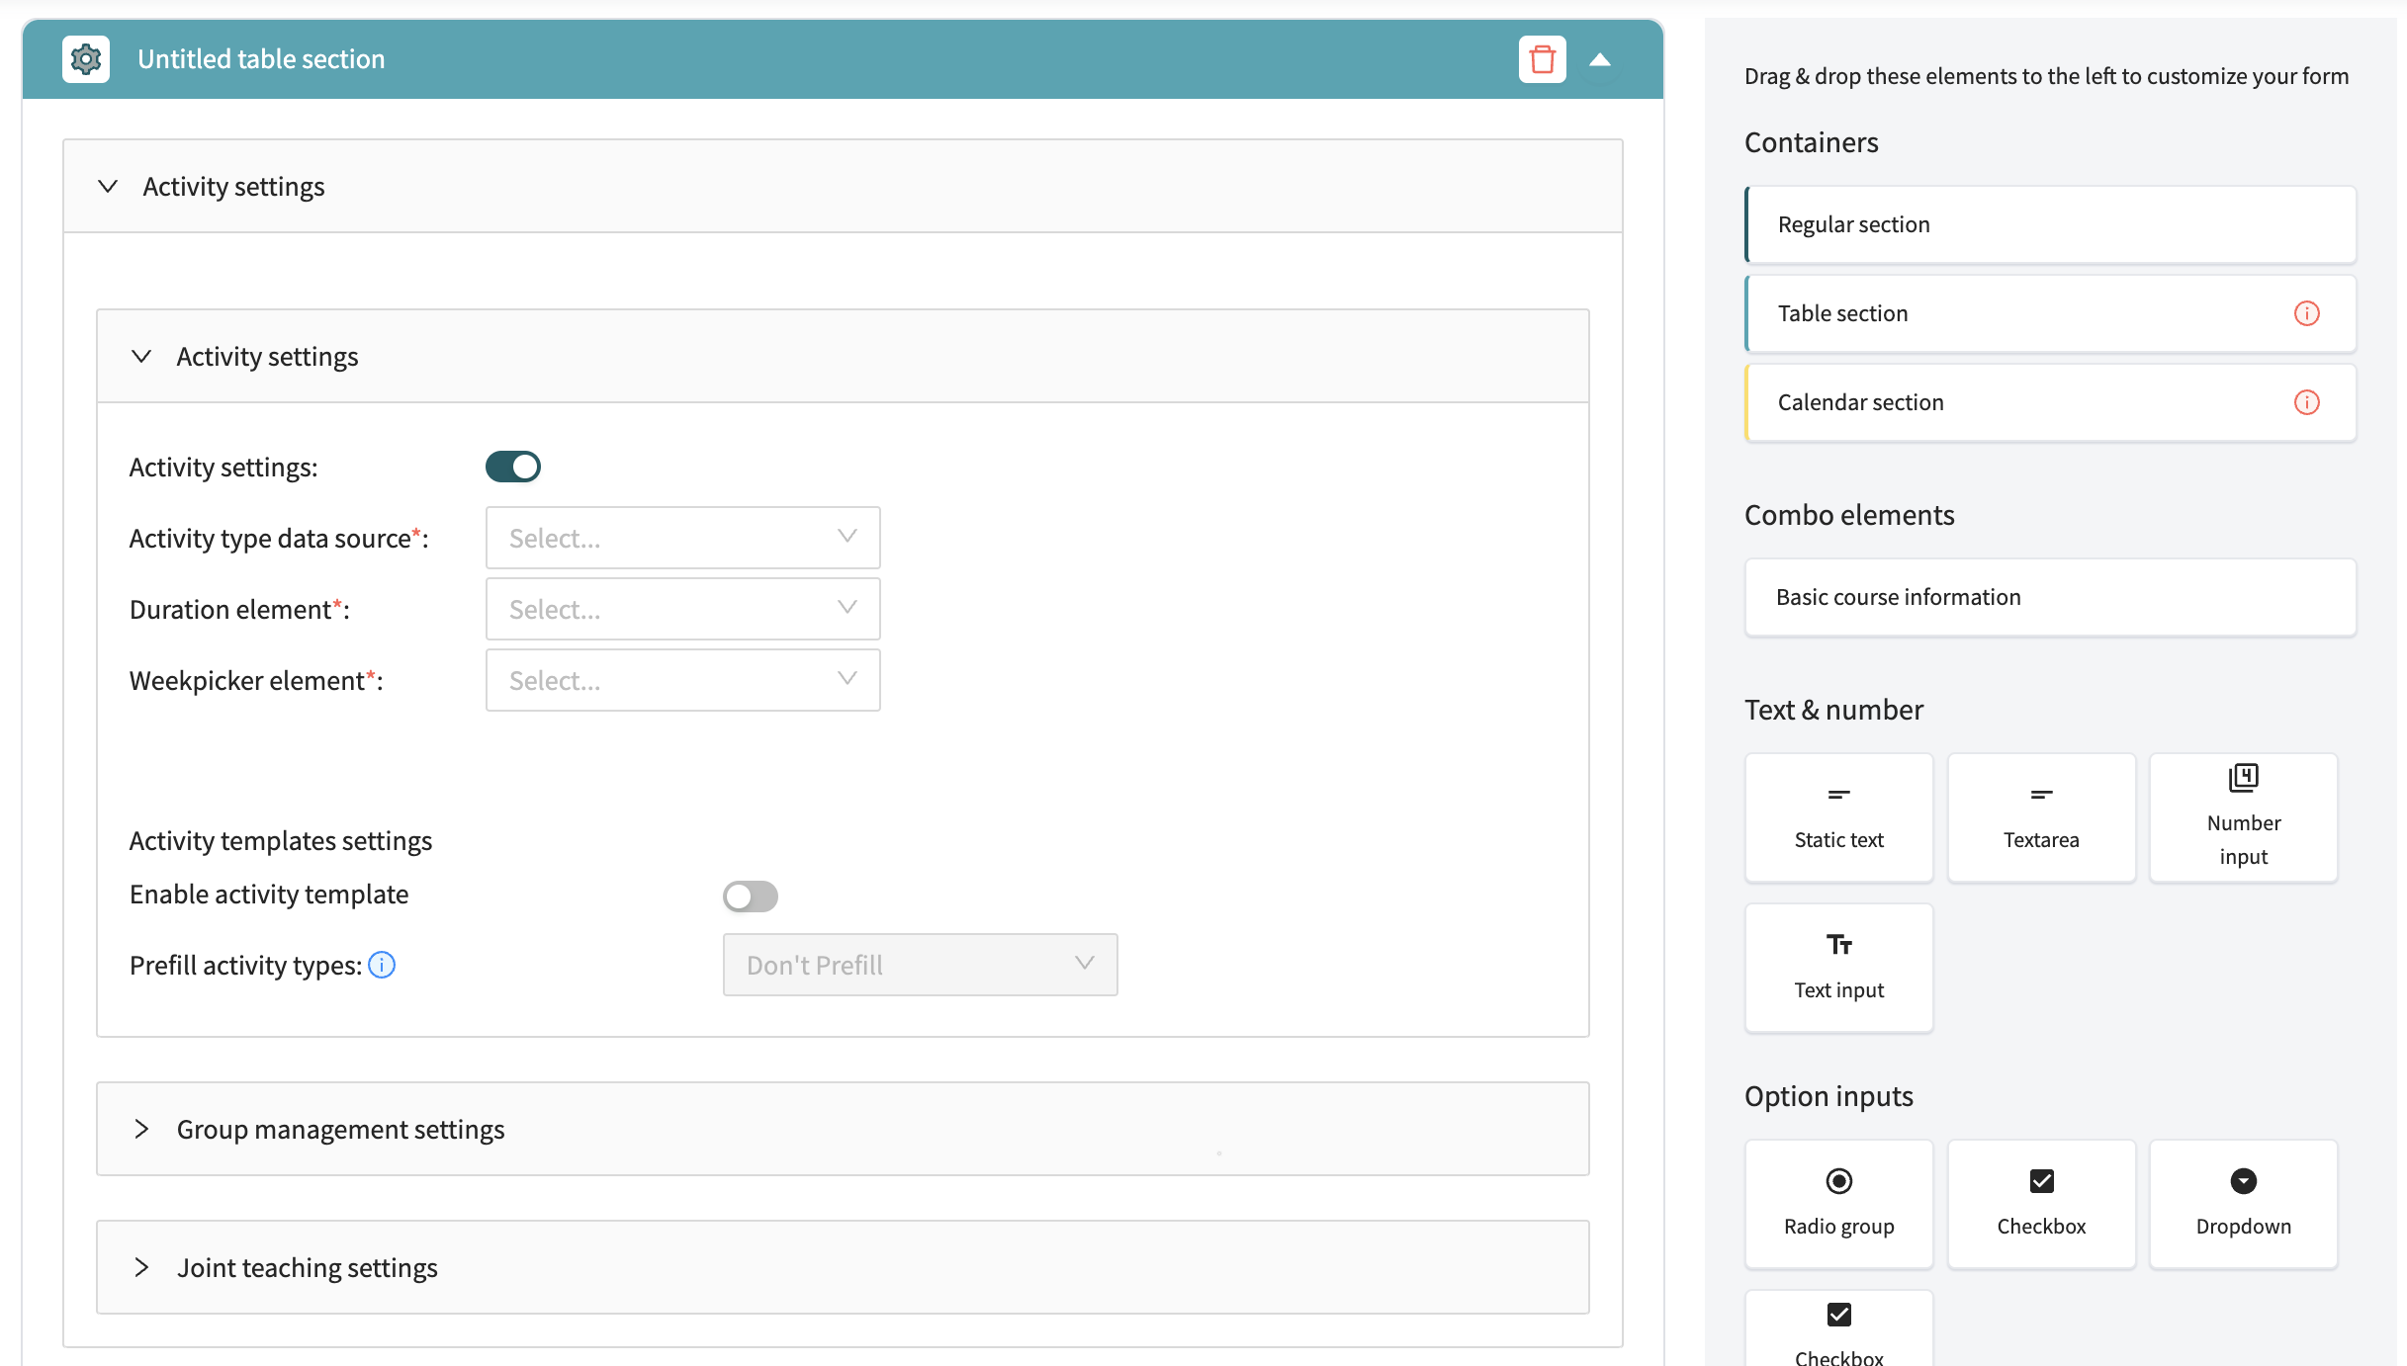
Task: Pick the Basic course information element
Action: click(2051, 597)
